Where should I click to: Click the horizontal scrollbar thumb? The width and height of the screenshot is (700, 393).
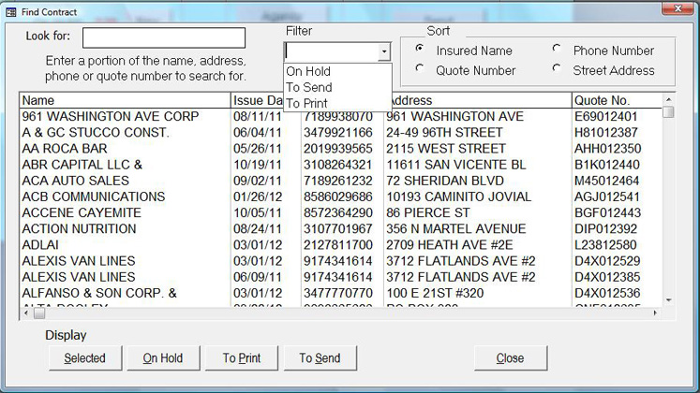tap(39, 313)
